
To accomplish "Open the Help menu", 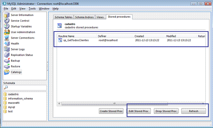I will tap(55, 9).
